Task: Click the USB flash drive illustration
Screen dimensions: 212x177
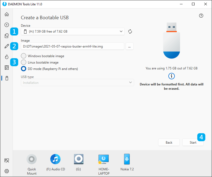Action: (171, 40)
